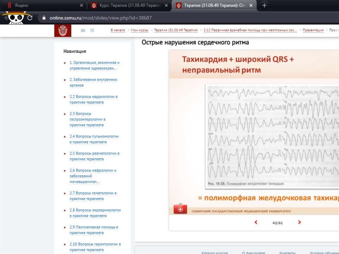
Task: Click slide title Тахикардия + широкий QRS
Action: [238, 65]
